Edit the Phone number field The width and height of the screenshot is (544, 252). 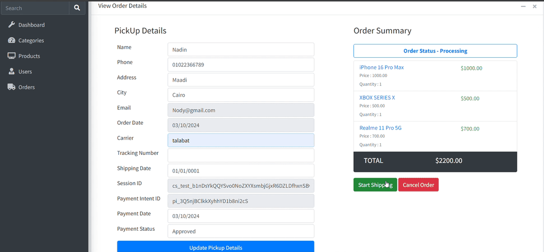(x=241, y=65)
